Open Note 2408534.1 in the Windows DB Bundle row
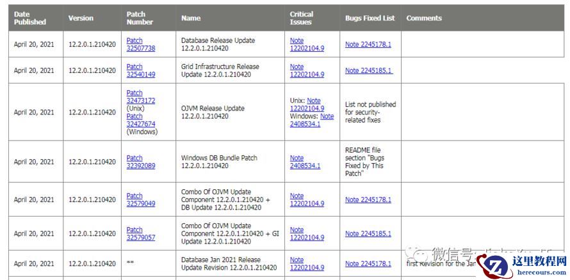 tap(305, 162)
